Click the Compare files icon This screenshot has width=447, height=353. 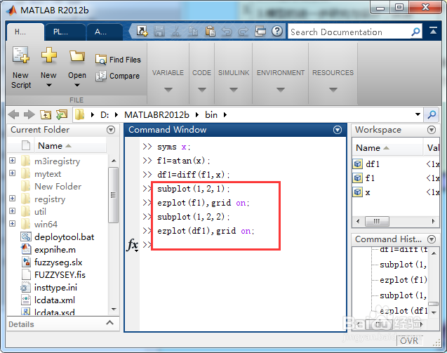tap(101, 76)
